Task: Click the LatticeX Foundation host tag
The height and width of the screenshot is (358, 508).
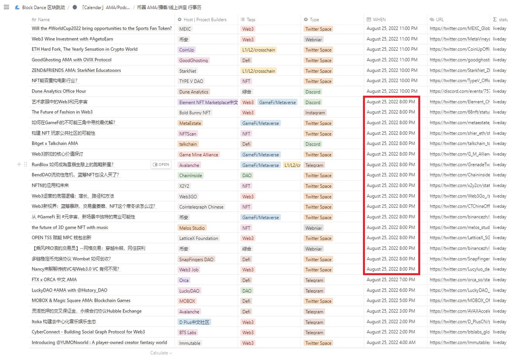Action: click(199, 238)
